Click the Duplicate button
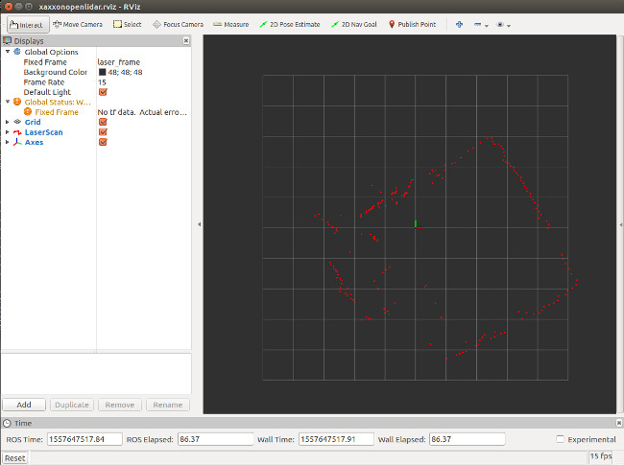This screenshot has height=465, width=624. point(72,405)
